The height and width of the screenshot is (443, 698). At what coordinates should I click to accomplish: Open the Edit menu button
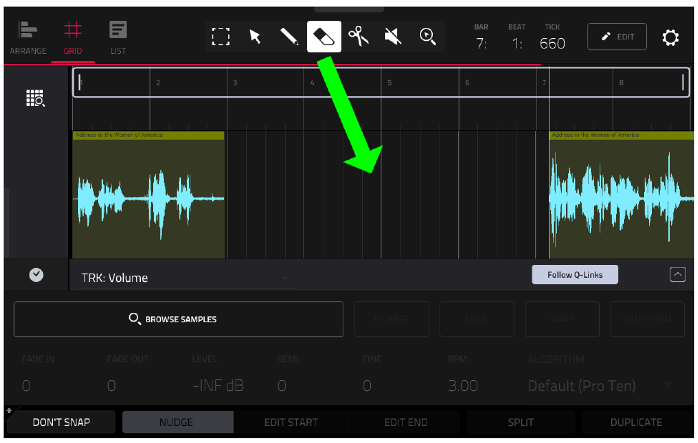pos(617,36)
